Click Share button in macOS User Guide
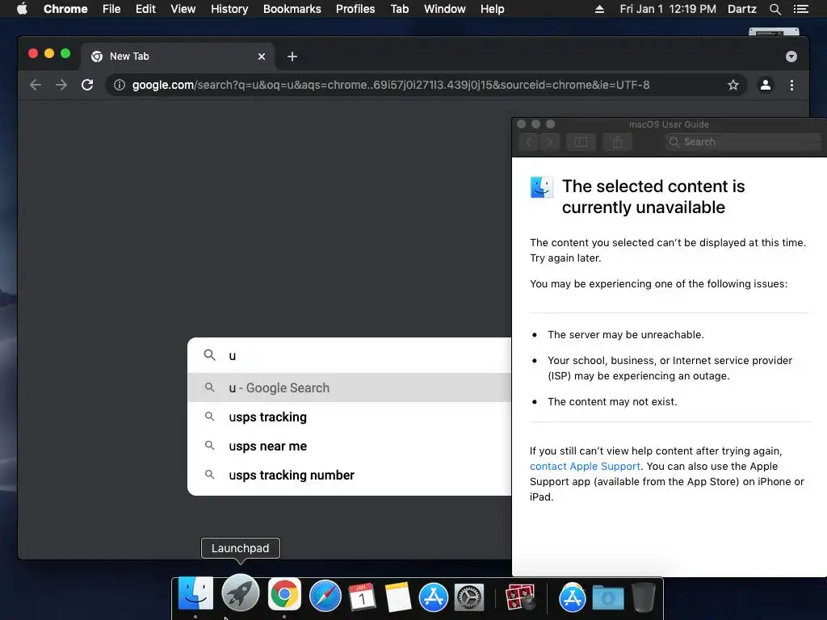Screen dimensions: 827x620 pyautogui.click(x=618, y=142)
